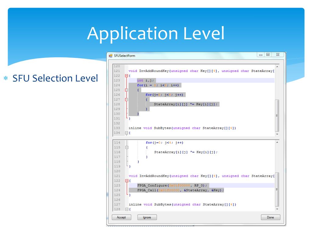This screenshot has width=312, height=234.
Task: Click the 'Application Level' slide title
Action: coord(156,34)
